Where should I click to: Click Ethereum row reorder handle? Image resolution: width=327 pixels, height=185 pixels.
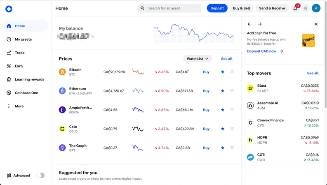point(232,91)
